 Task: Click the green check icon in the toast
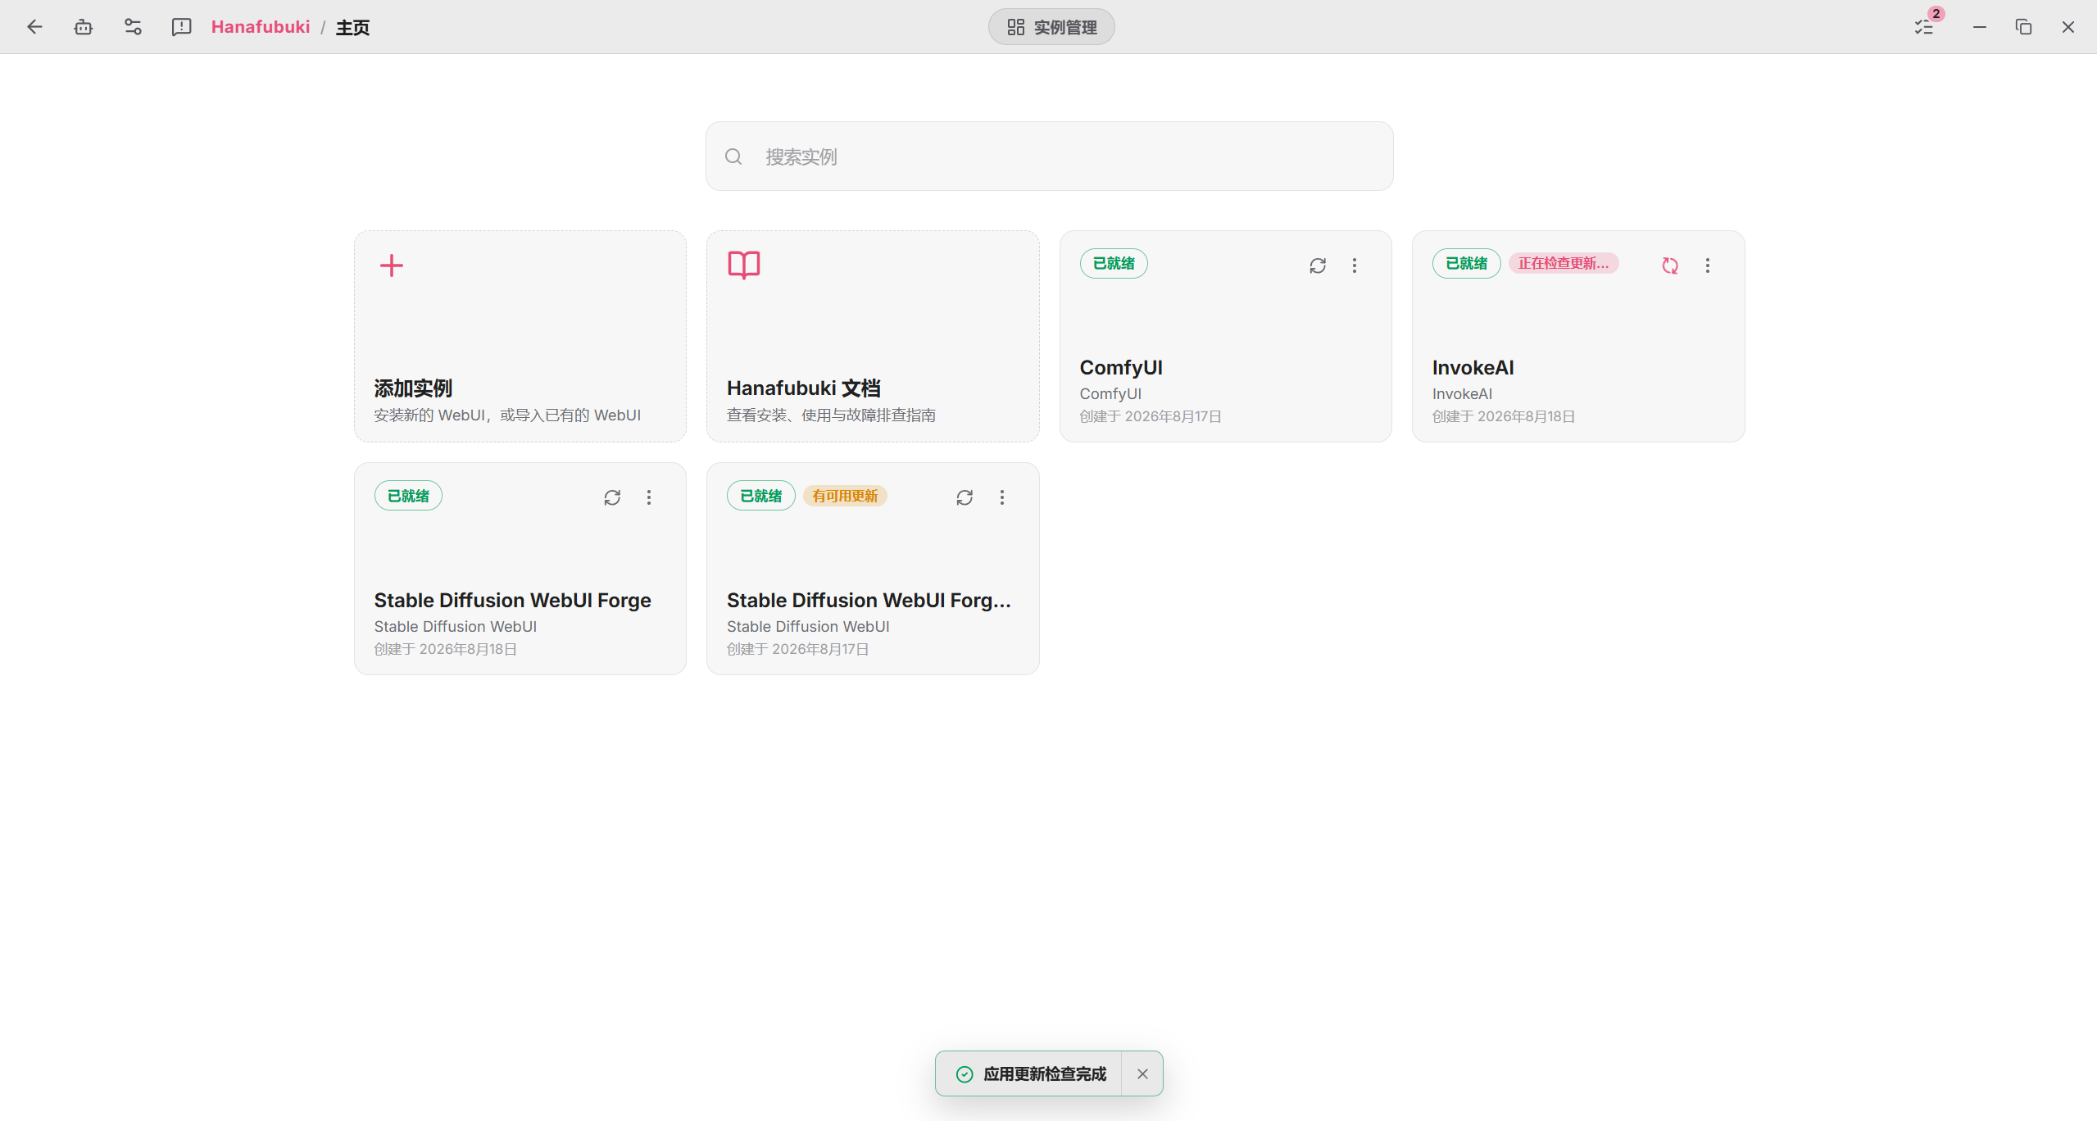(x=965, y=1074)
